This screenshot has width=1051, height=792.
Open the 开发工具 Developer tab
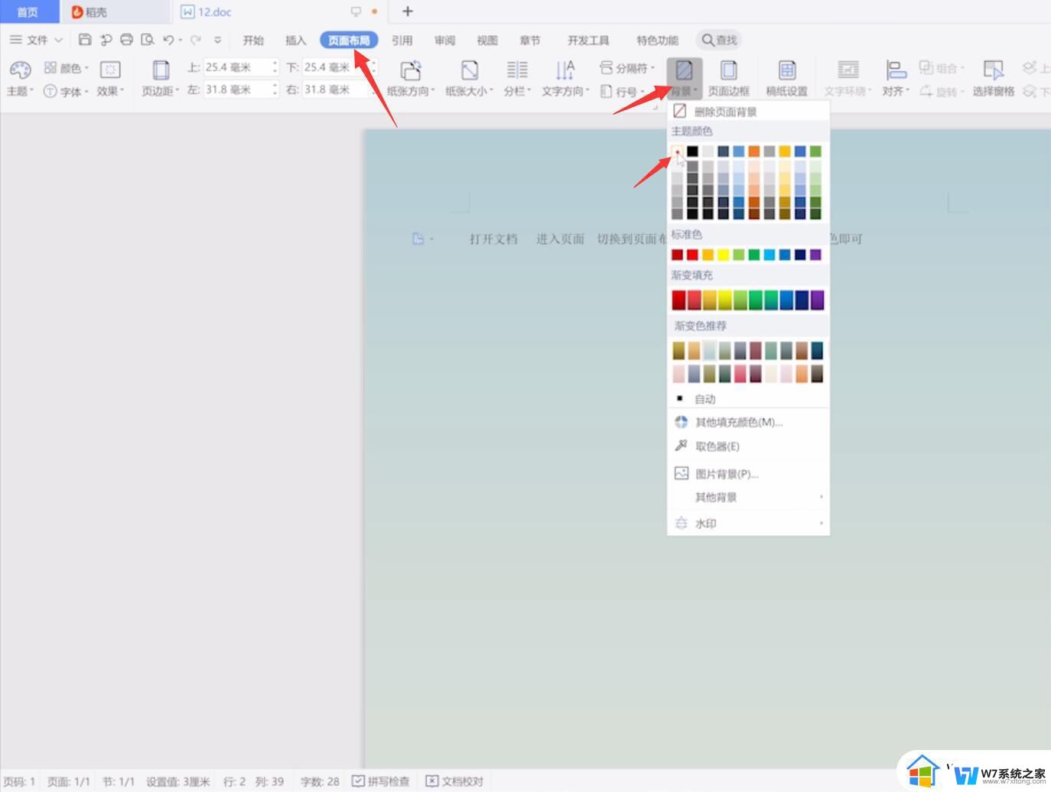pos(588,41)
